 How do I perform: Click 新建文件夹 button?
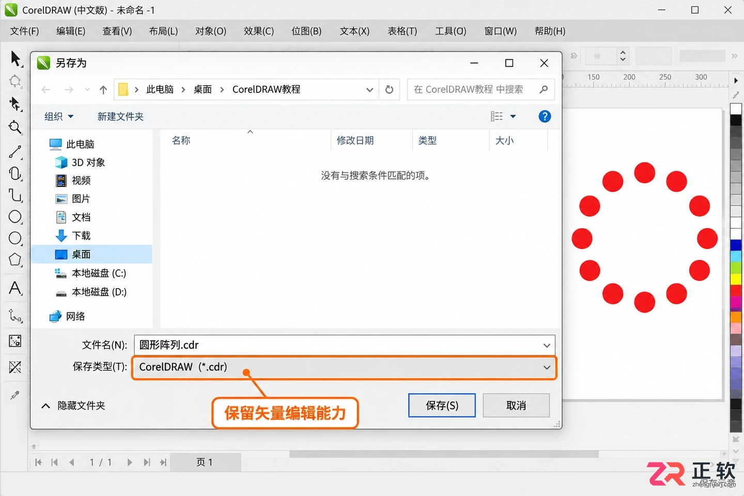(120, 116)
